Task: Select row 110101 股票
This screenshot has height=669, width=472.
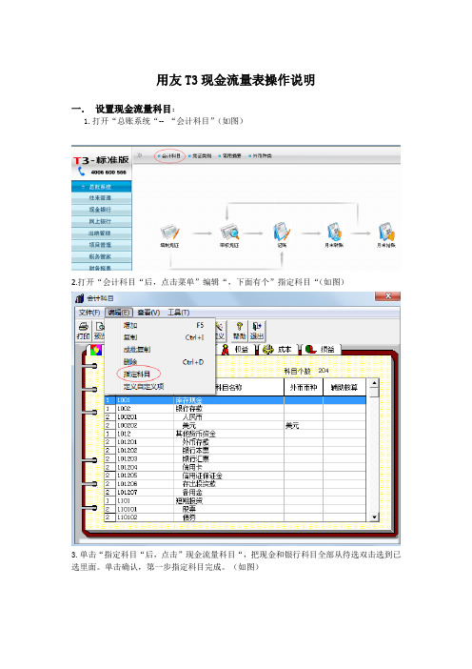Action: (x=235, y=509)
